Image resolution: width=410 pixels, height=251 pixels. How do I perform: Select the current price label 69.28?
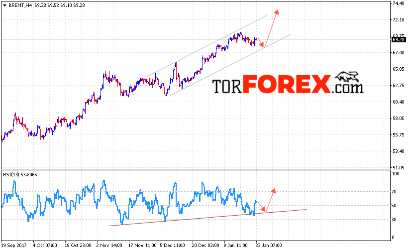399,40
